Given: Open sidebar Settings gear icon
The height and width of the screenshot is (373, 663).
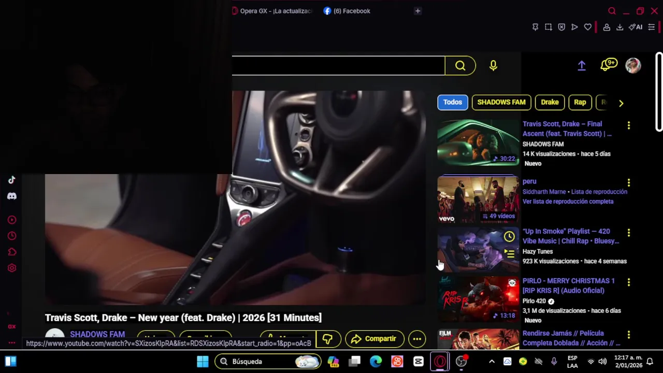Looking at the screenshot, I should (x=12, y=268).
